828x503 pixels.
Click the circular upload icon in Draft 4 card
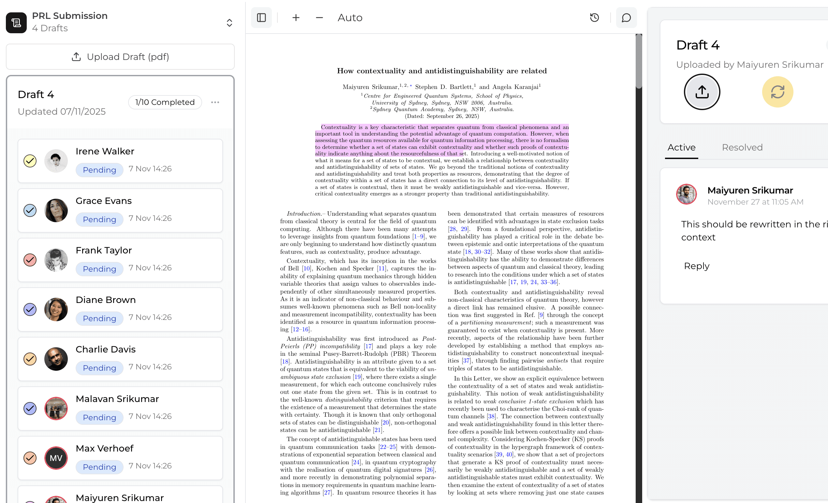point(702,92)
